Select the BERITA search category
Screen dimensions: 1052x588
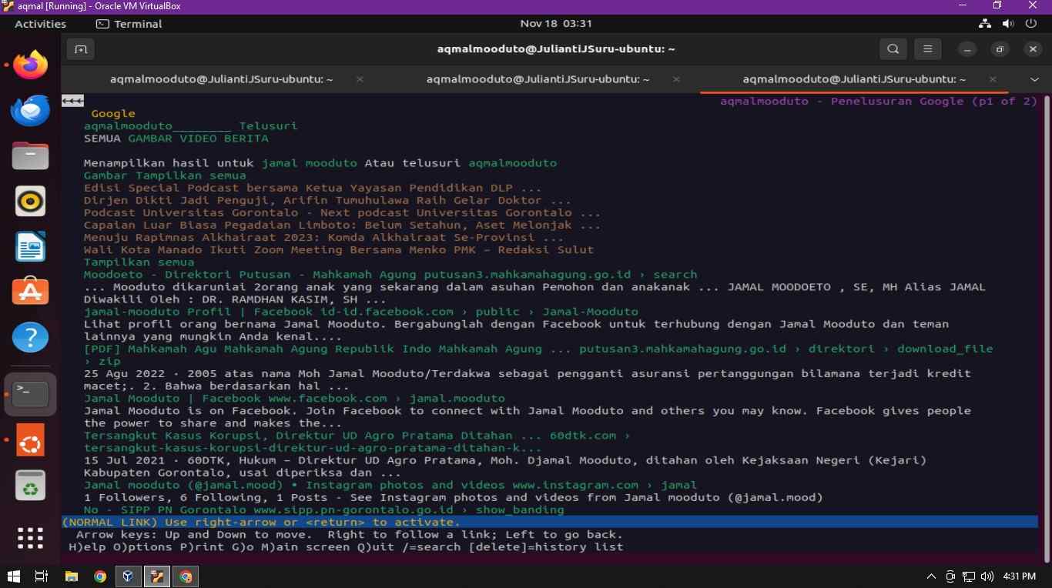click(246, 139)
